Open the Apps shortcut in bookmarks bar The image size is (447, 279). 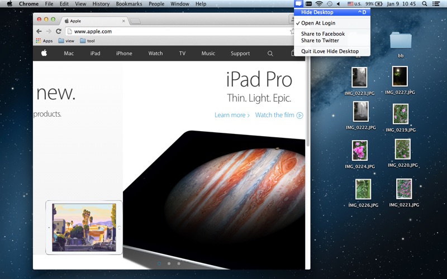[44, 41]
